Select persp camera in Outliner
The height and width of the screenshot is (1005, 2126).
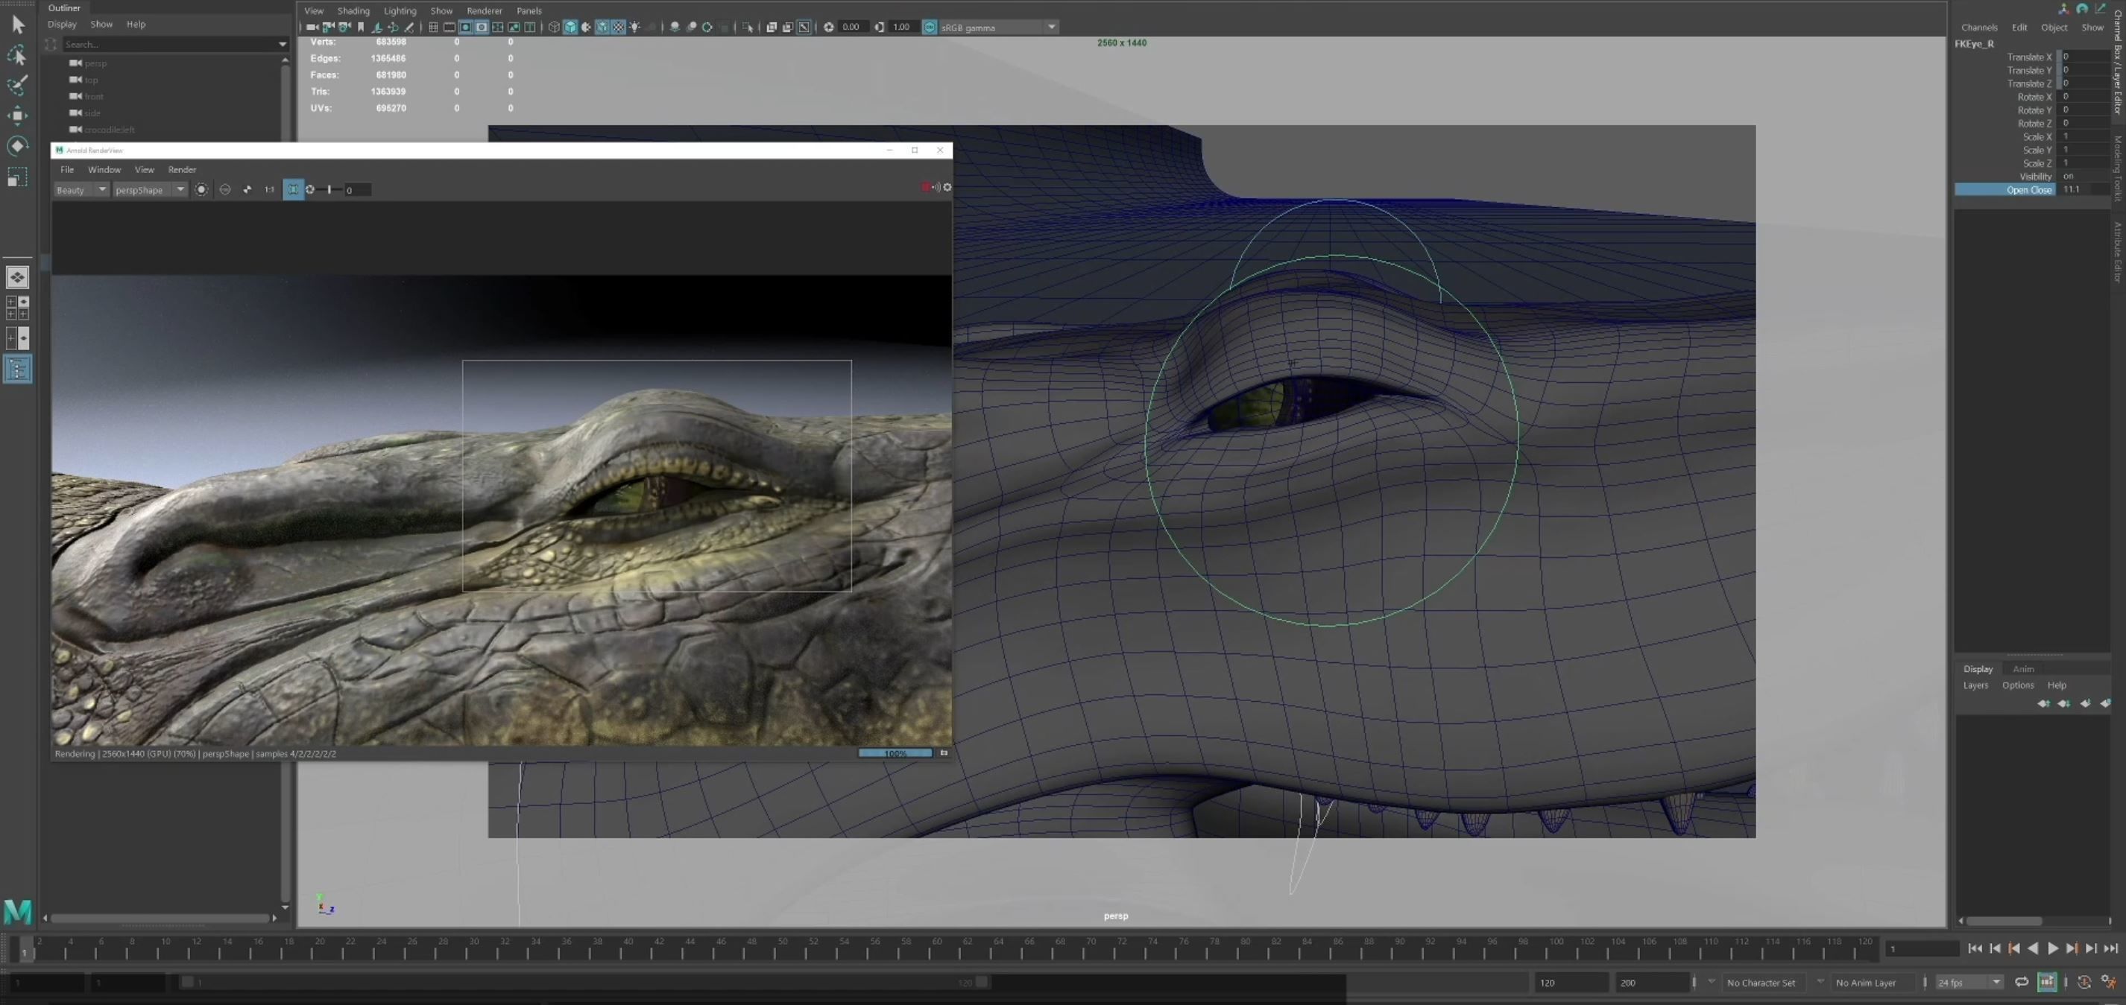(x=95, y=63)
